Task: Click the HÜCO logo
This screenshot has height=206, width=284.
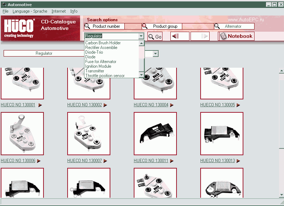Action: 19,28
